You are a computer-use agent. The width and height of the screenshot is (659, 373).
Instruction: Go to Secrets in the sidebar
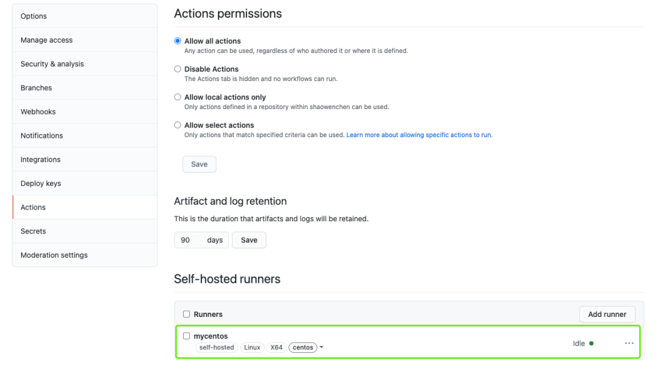[x=33, y=231]
